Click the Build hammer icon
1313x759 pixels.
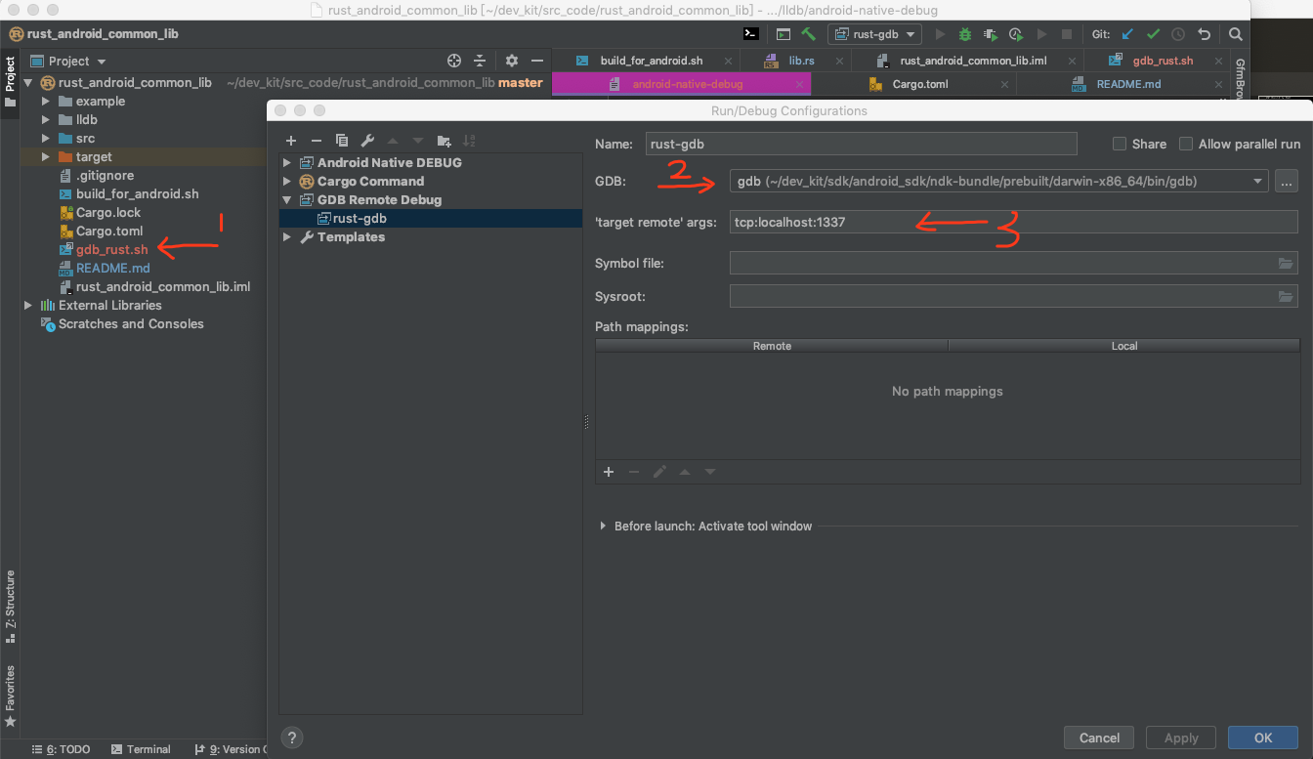[x=809, y=34]
